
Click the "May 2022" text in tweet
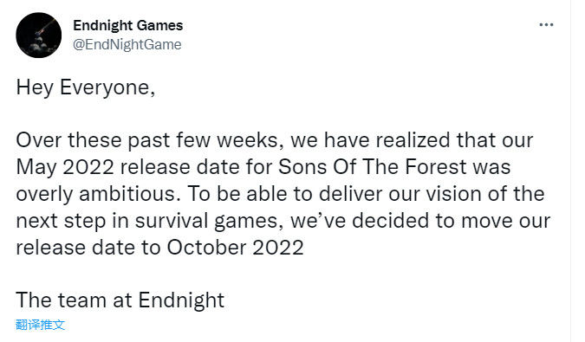tap(65, 167)
